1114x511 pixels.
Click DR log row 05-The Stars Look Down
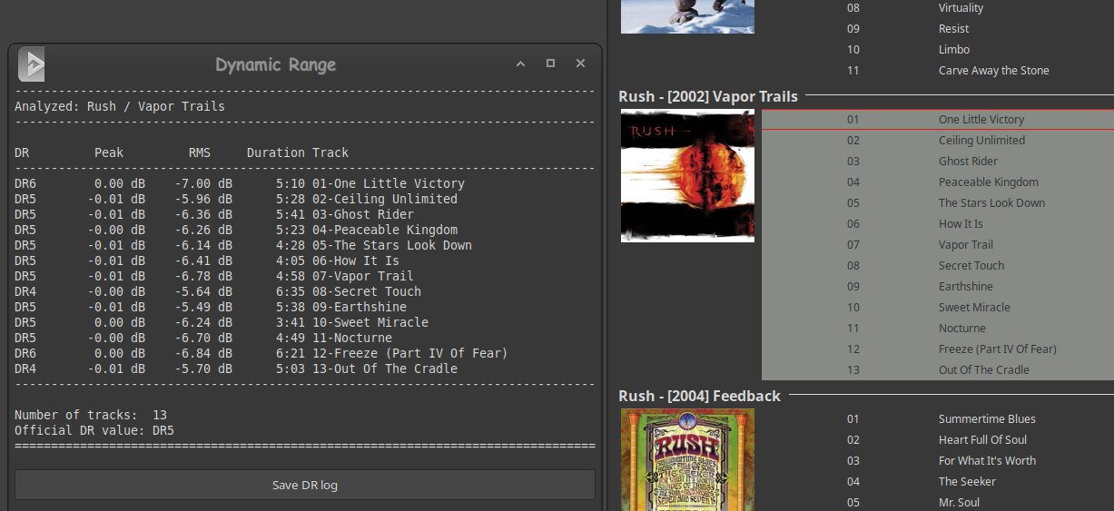click(243, 245)
